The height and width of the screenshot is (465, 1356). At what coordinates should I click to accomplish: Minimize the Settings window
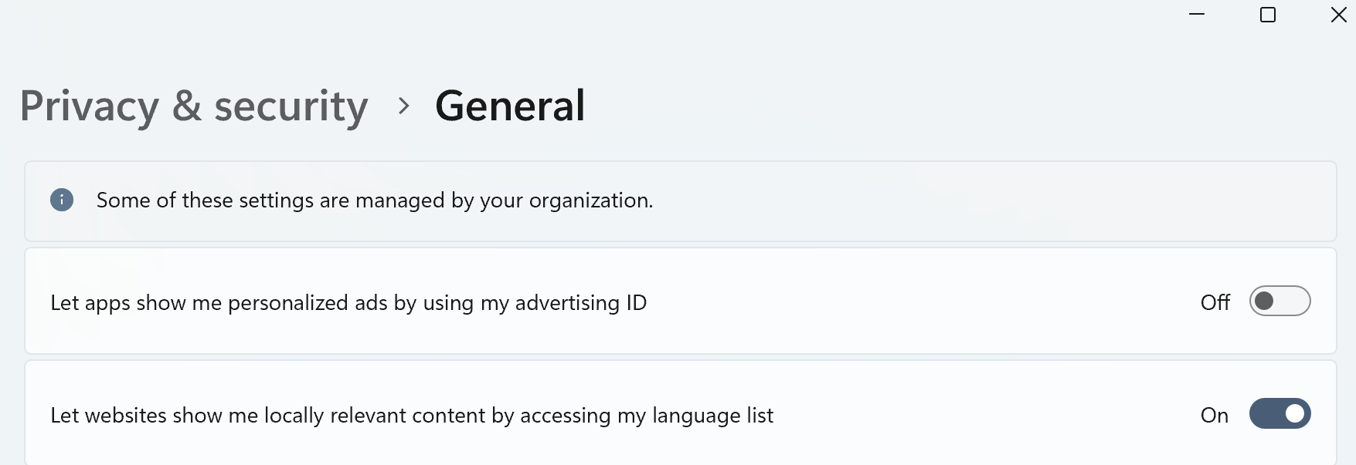coord(1197,15)
